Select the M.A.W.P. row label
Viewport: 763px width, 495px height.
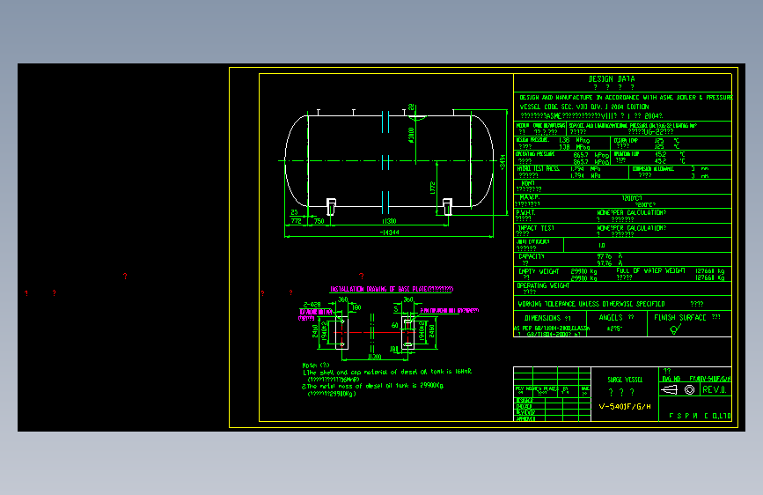530,197
